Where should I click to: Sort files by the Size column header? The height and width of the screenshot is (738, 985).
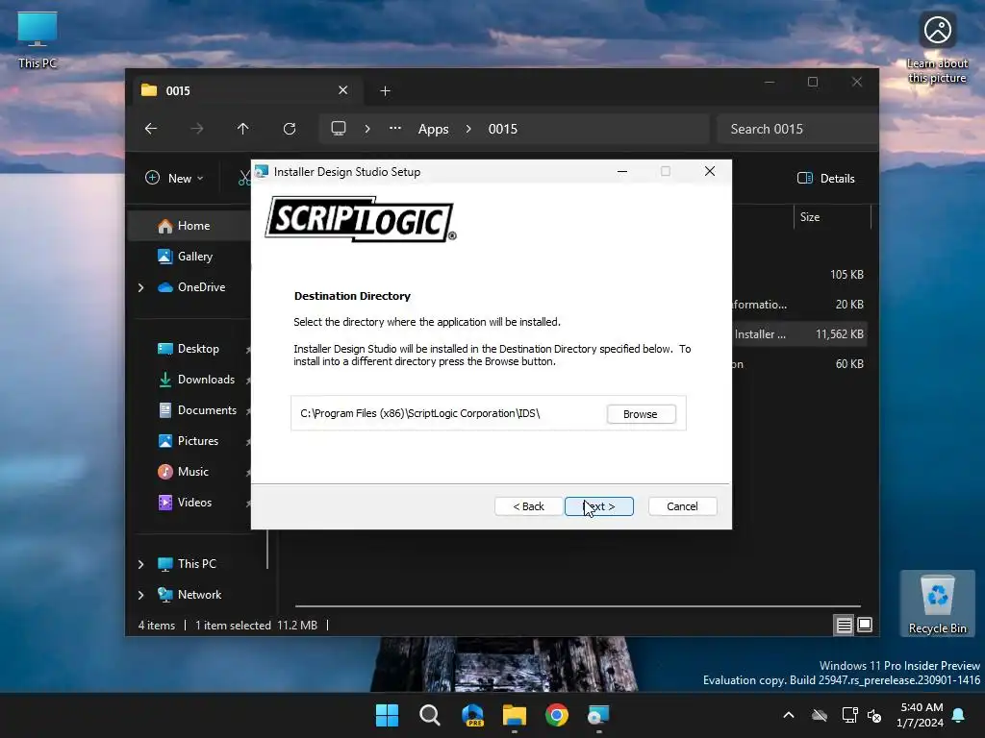pyautogui.click(x=832, y=217)
